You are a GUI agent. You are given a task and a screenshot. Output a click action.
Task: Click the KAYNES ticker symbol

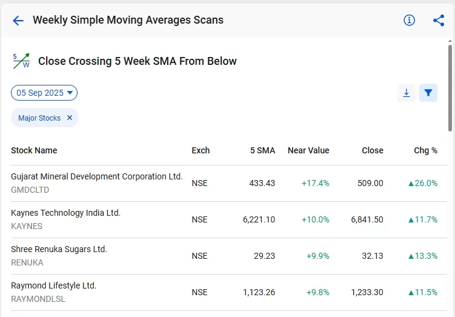(x=27, y=226)
